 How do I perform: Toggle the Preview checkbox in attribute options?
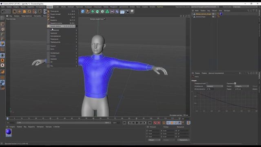click(235, 83)
